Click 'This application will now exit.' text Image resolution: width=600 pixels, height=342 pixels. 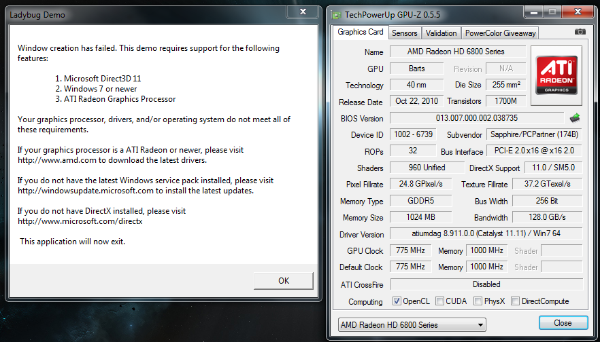[x=73, y=242]
